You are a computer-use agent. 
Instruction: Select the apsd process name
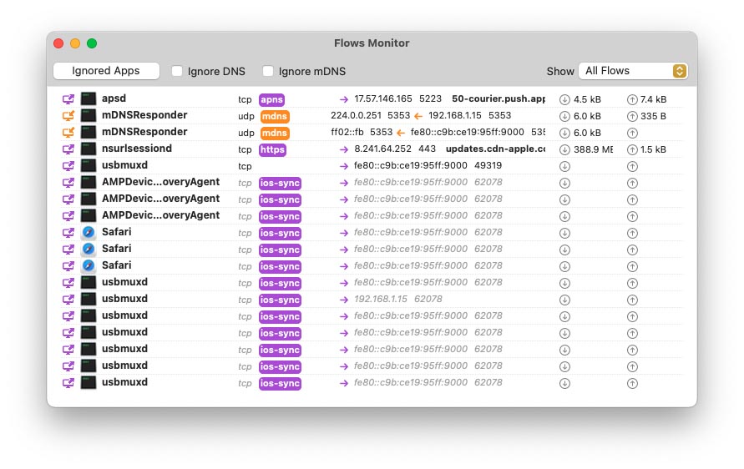click(x=114, y=98)
